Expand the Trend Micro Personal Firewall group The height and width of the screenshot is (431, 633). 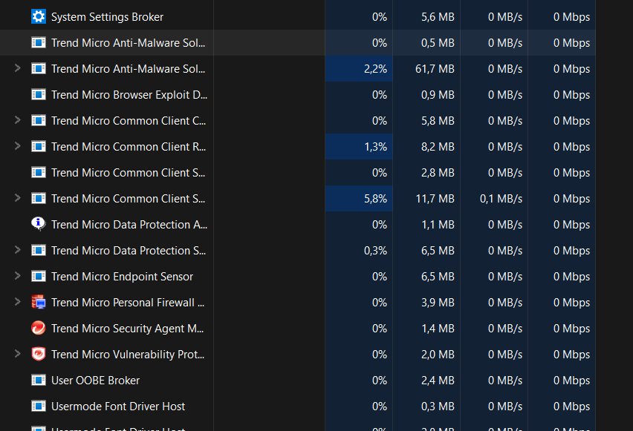18,302
